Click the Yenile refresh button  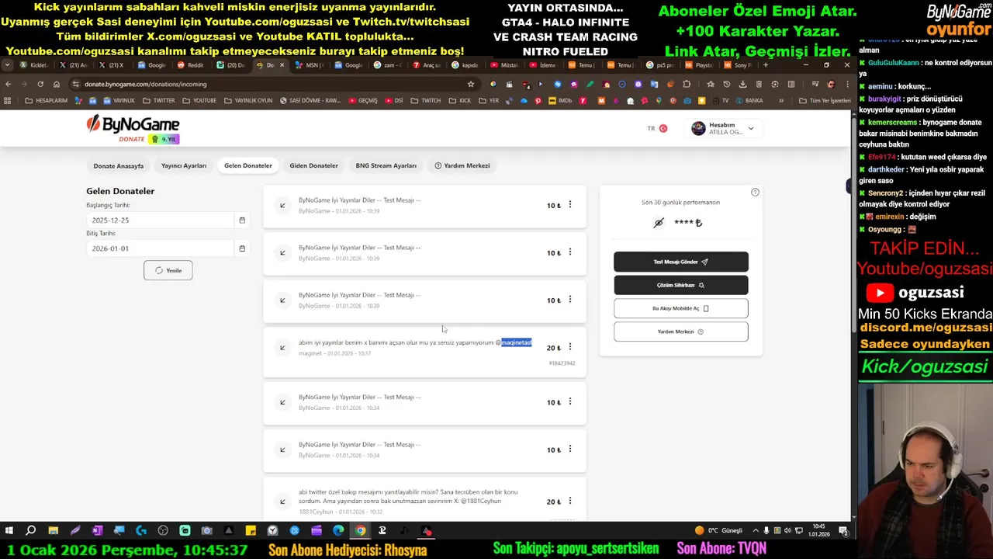tap(168, 270)
